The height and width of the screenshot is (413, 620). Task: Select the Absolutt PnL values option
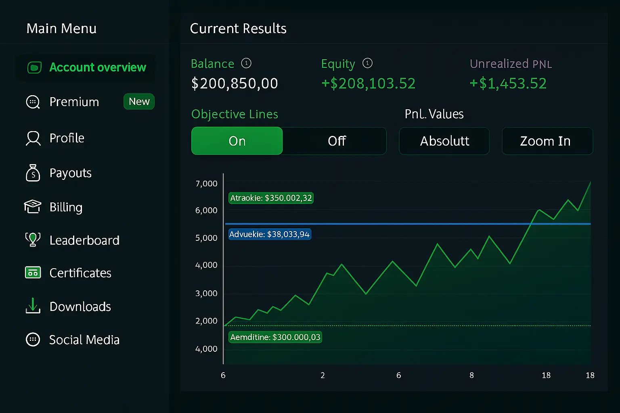[x=444, y=141]
